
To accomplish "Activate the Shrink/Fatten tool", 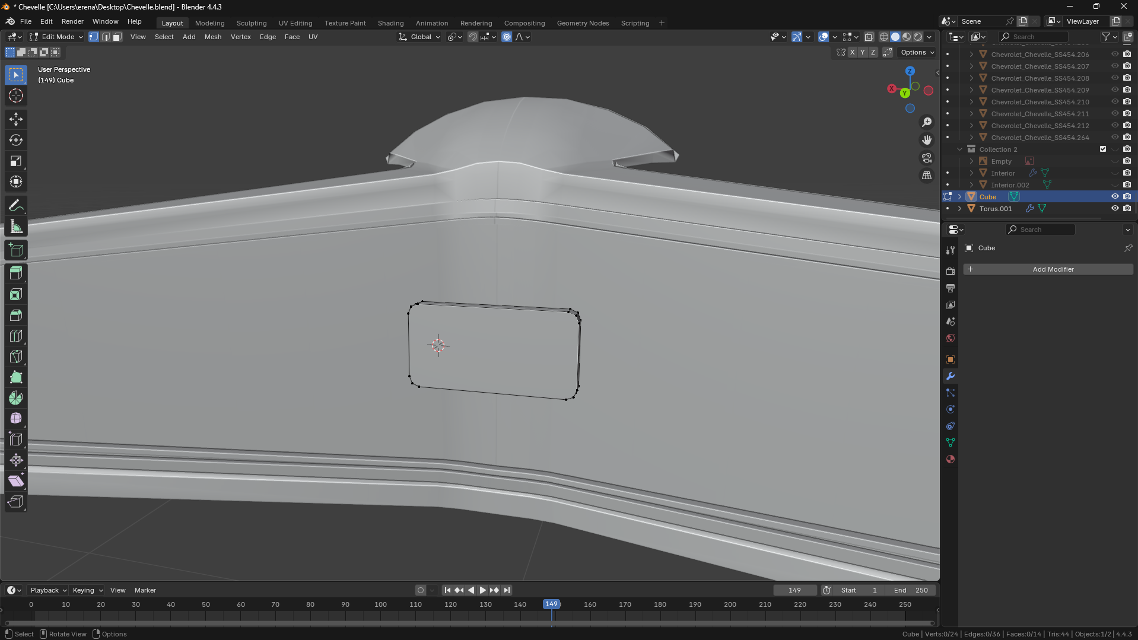I will click(x=16, y=460).
